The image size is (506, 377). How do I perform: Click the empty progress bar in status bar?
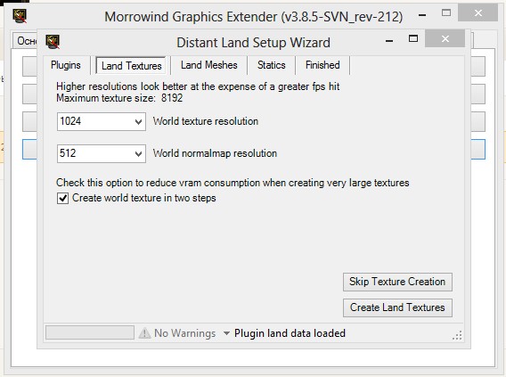(x=90, y=332)
